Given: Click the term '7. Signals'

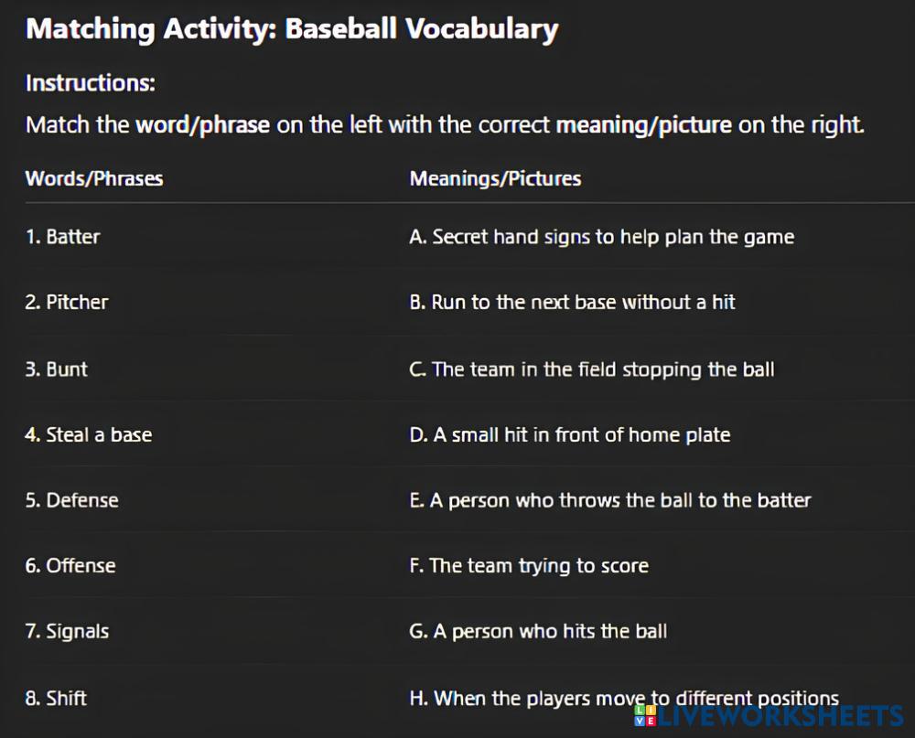Looking at the screenshot, I should 67,632.
